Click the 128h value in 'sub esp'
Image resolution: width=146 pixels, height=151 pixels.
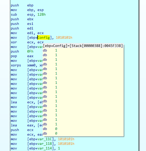42,15
